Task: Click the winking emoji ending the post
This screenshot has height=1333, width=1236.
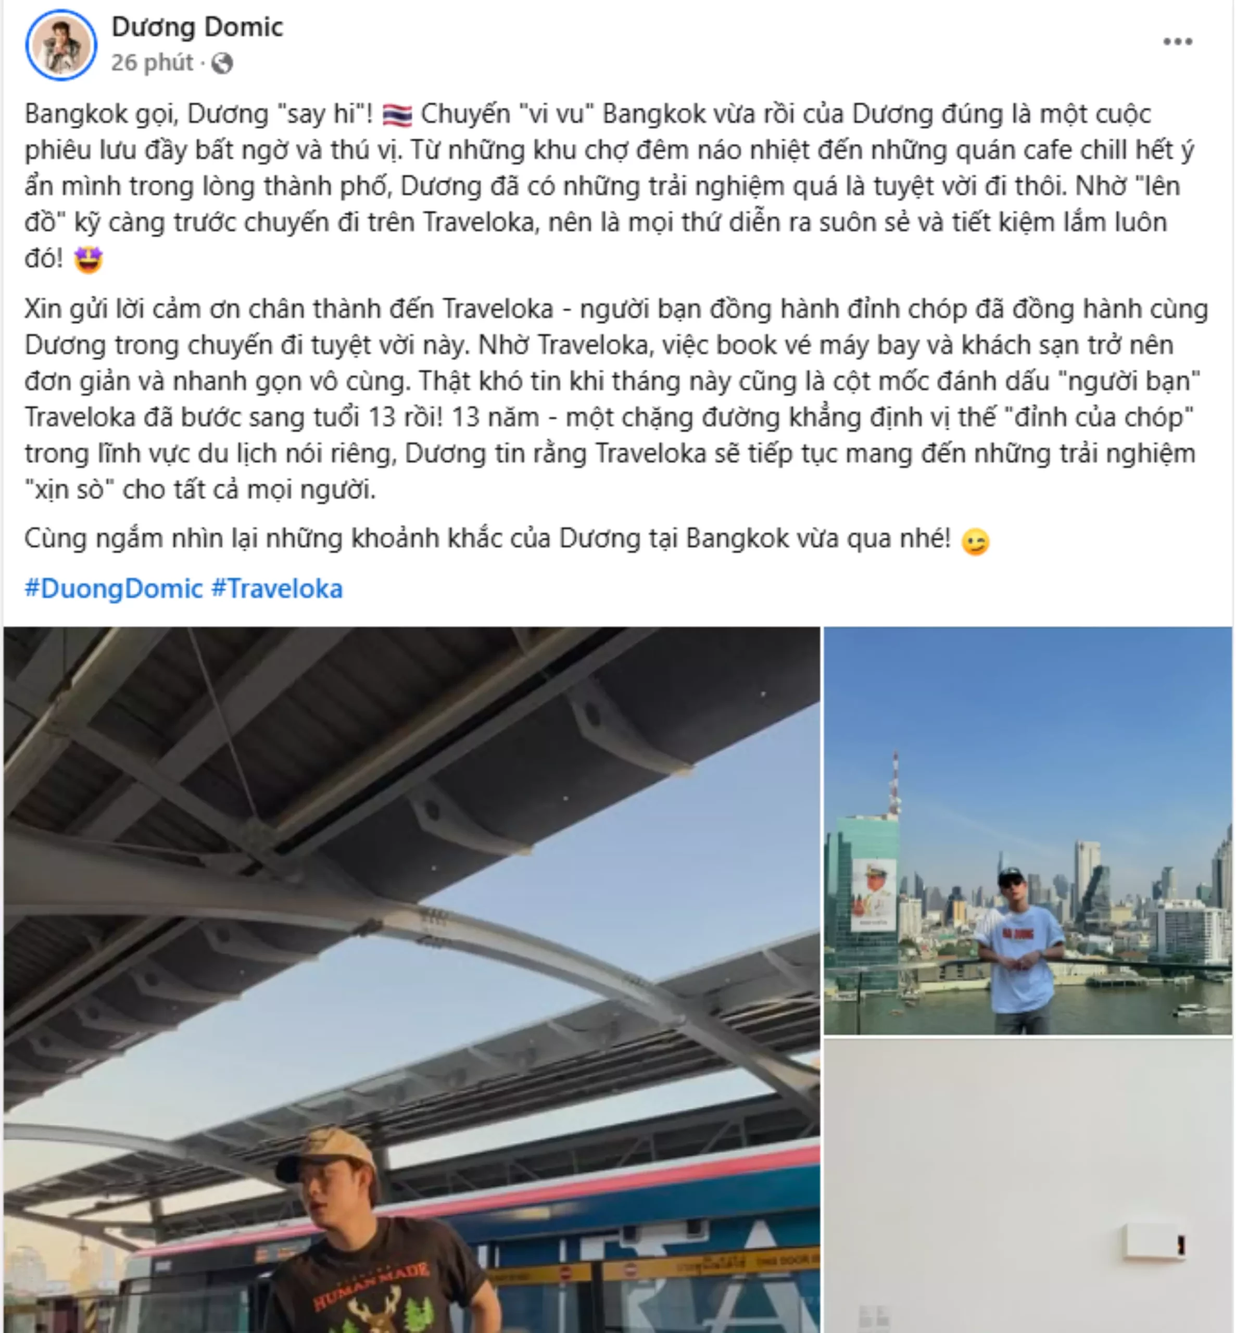Action: [975, 541]
